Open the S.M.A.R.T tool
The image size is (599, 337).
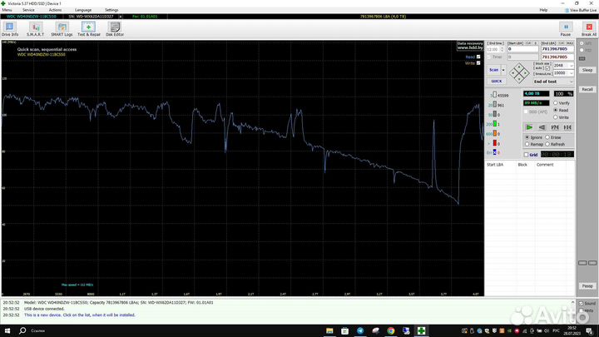35,30
